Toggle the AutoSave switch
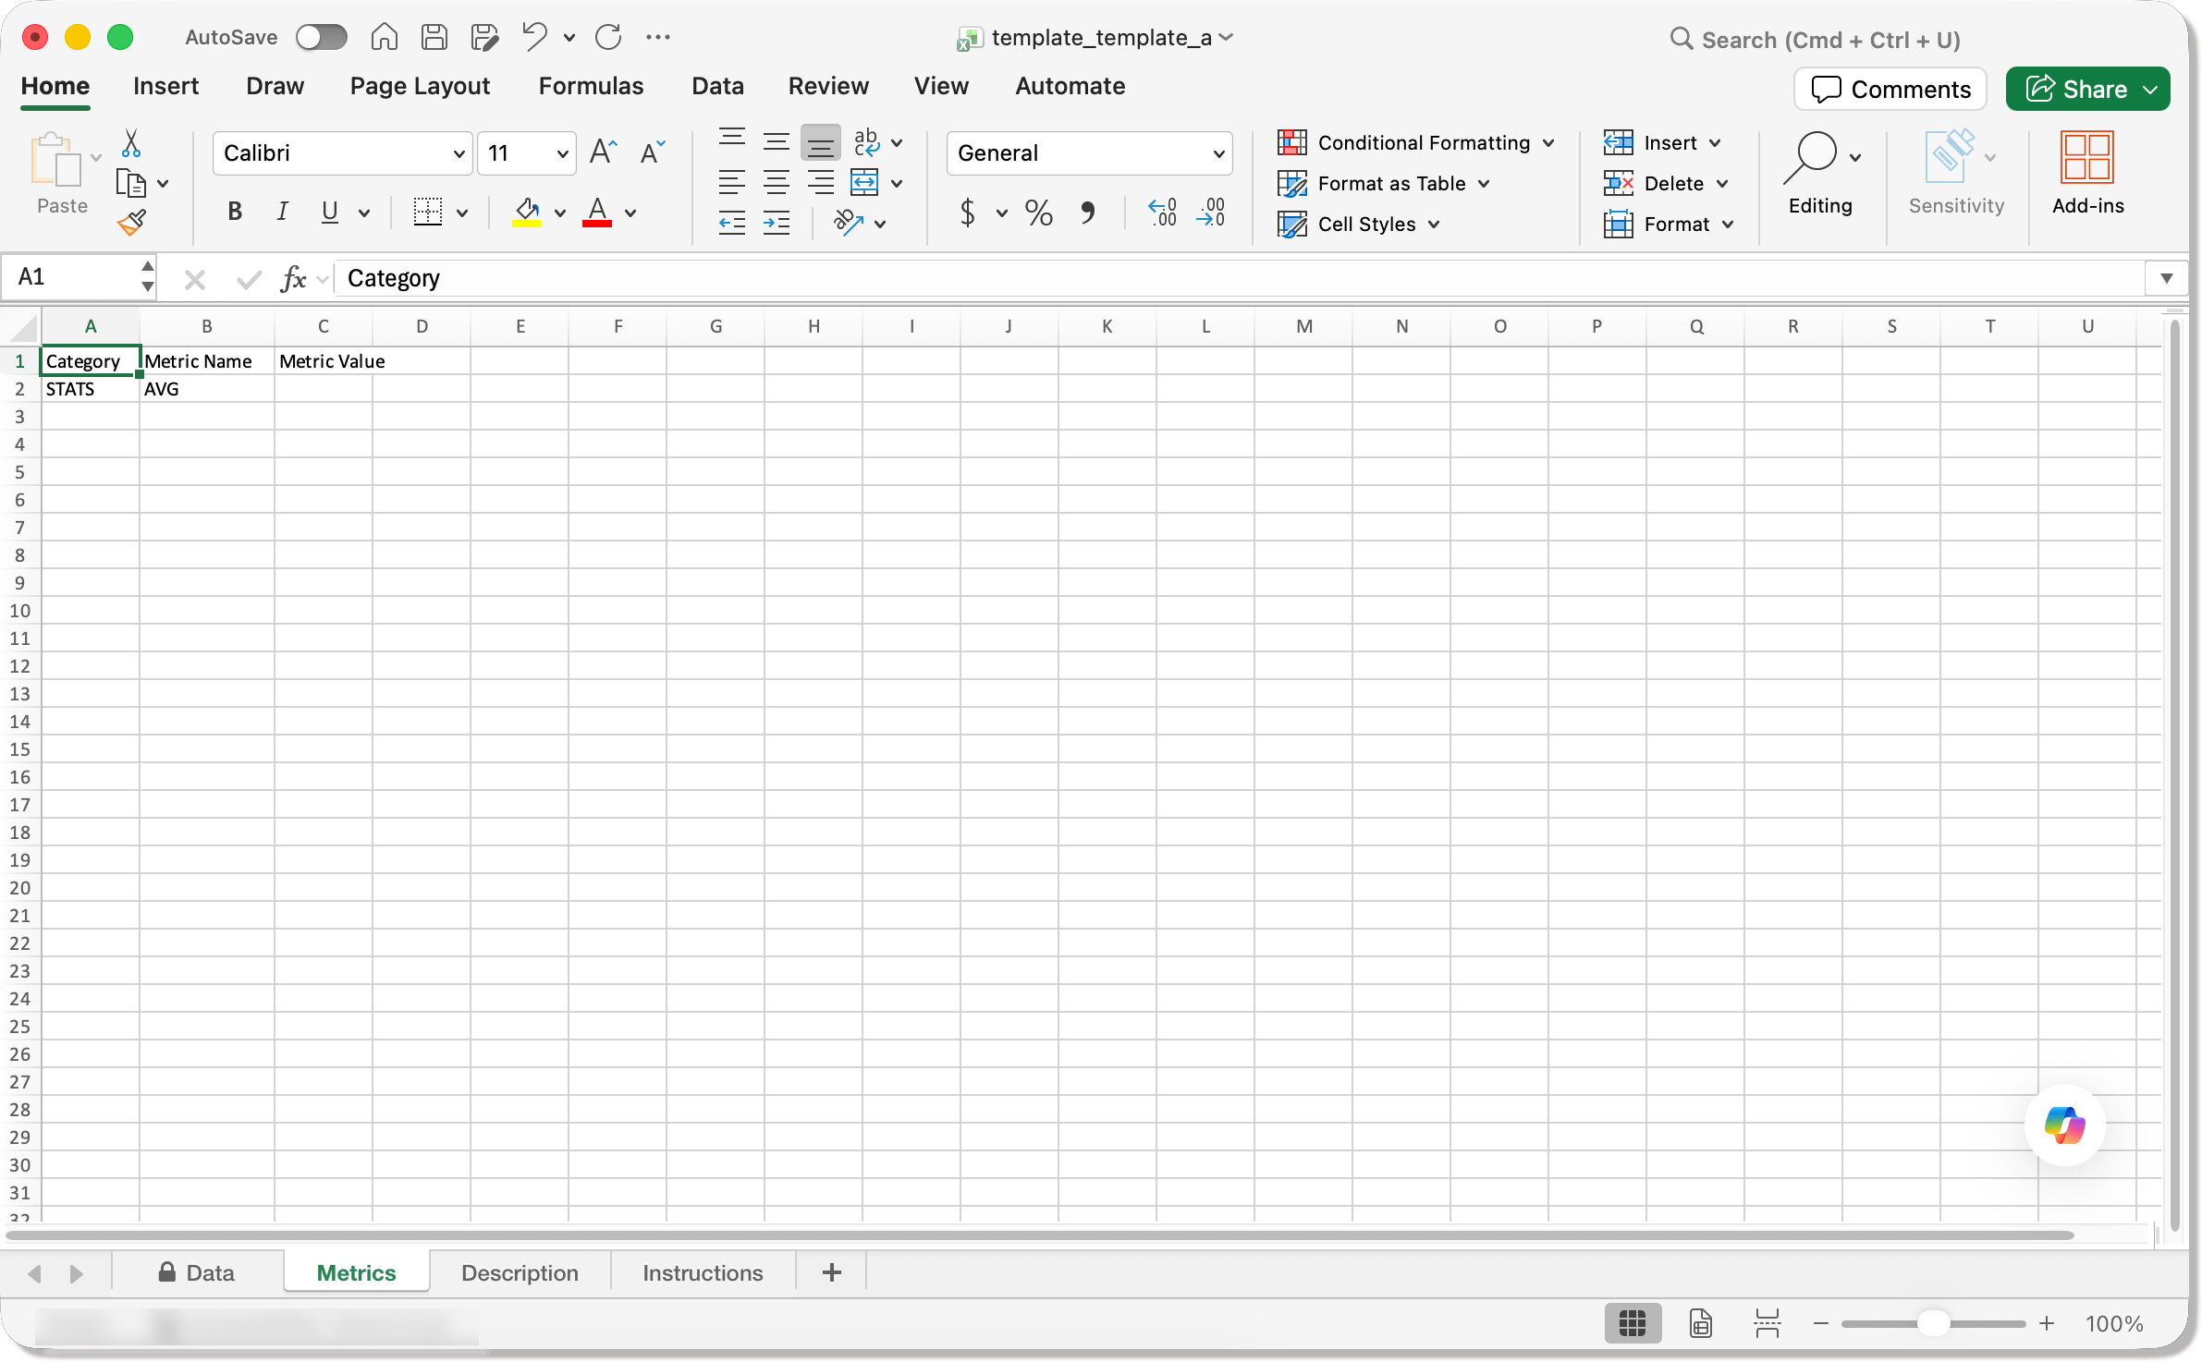 321,37
